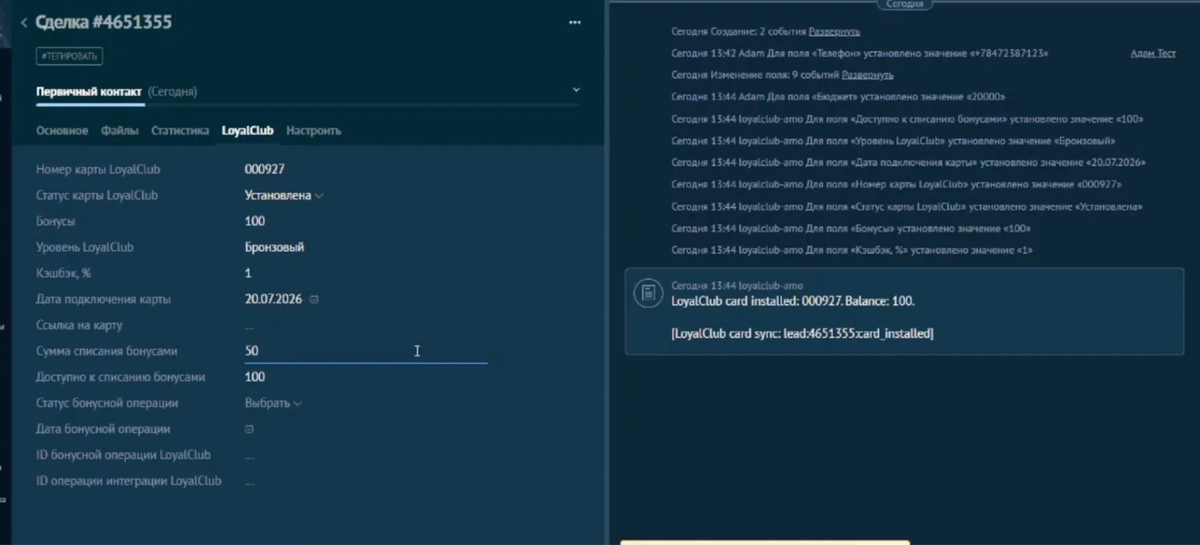
Task: Open calendar icon for Дата бонусной операции
Action: 249,429
